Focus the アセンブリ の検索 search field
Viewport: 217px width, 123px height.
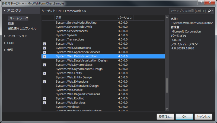point(188,11)
